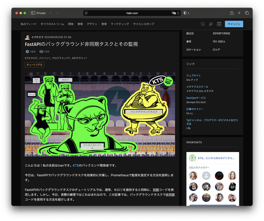
Task: Click the パイソン hub link
Action: 44,58
